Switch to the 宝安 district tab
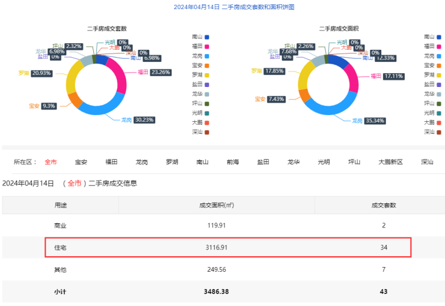445x306 pixels. click(81, 162)
